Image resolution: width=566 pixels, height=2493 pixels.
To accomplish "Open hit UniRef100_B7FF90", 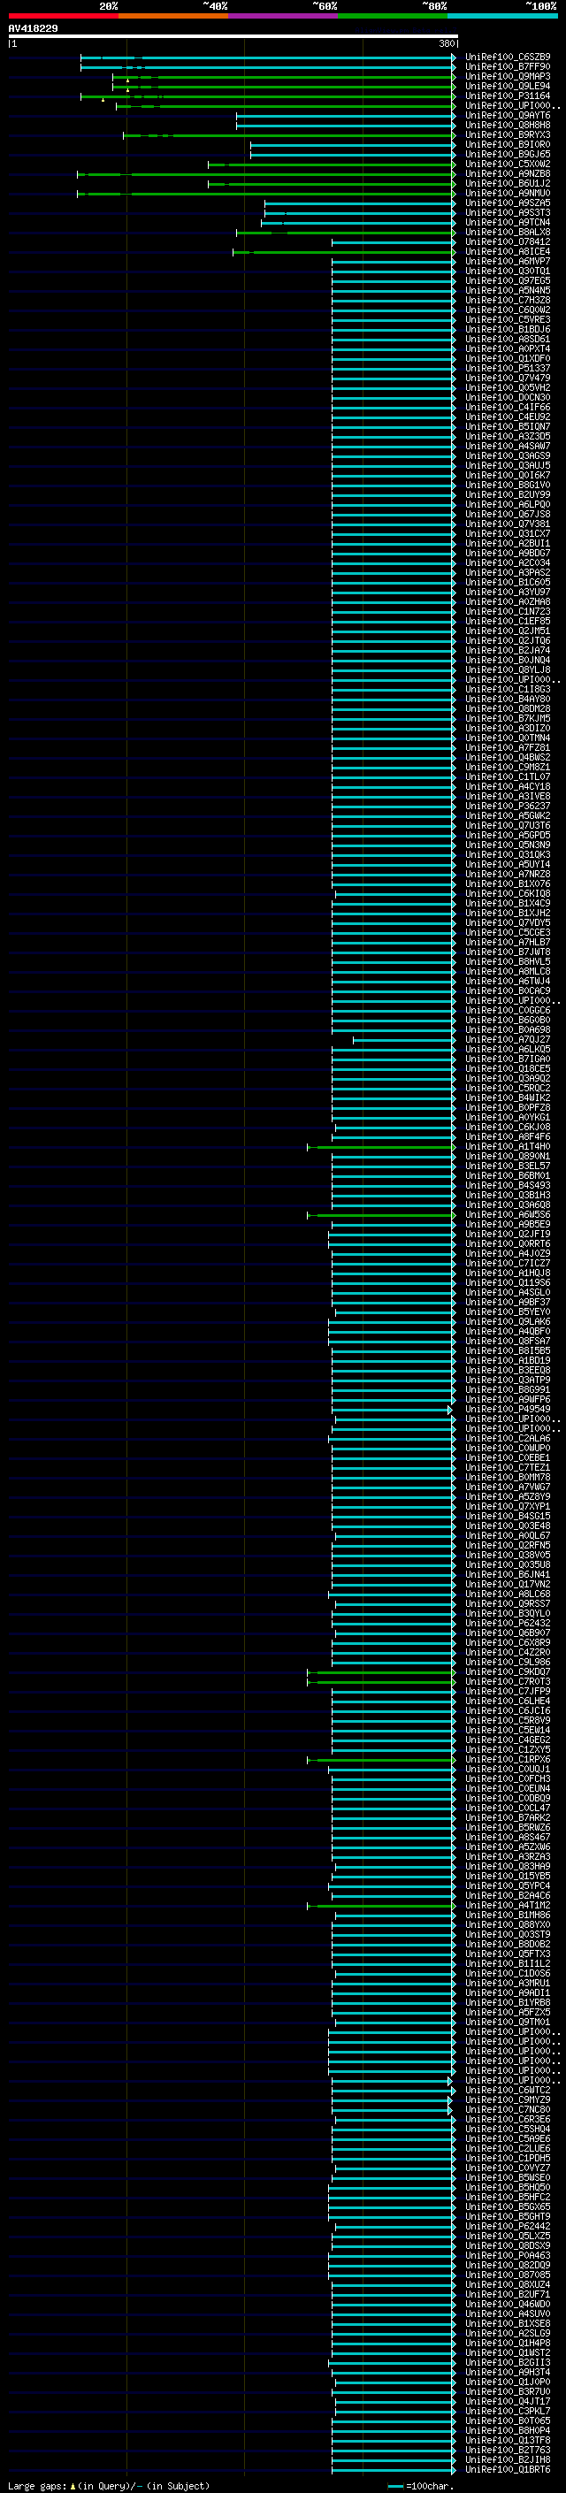I will [x=508, y=67].
